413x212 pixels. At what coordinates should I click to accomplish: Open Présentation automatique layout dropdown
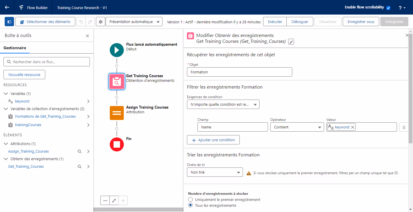click(x=134, y=22)
